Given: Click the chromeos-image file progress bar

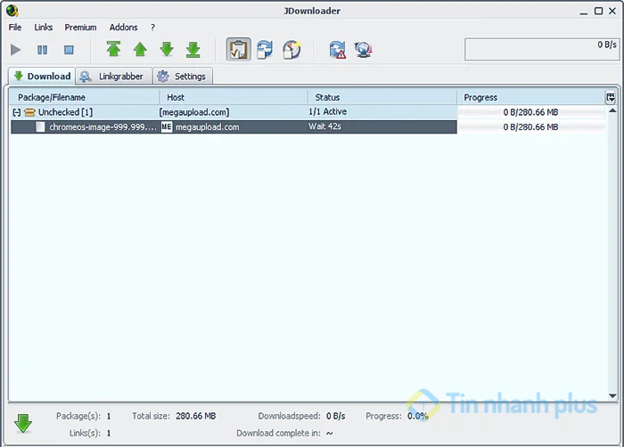Looking at the screenshot, I should pyautogui.click(x=531, y=126).
